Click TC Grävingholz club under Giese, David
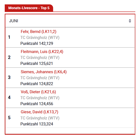The height and width of the screenshot is (137, 138). 40,118
